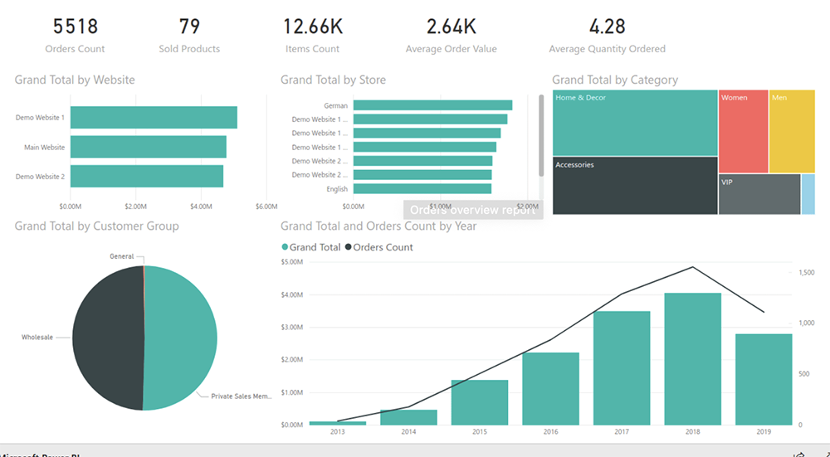The height and width of the screenshot is (457, 830).
Task: Select the 2017 column
Action: 622,368
